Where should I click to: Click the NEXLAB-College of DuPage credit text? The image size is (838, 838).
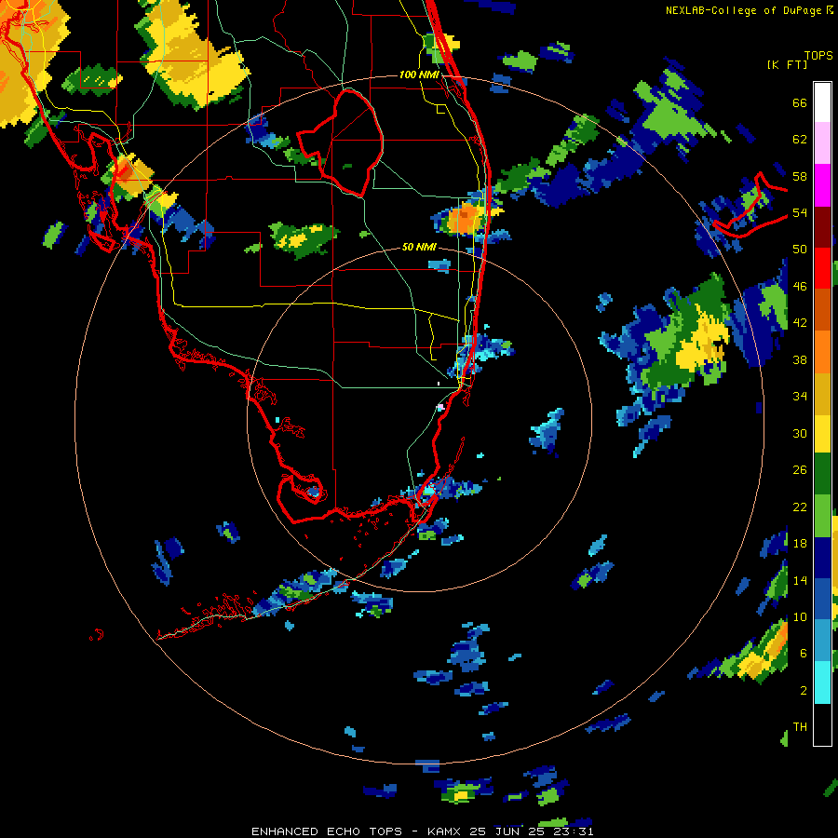click(x=744, y=10)
